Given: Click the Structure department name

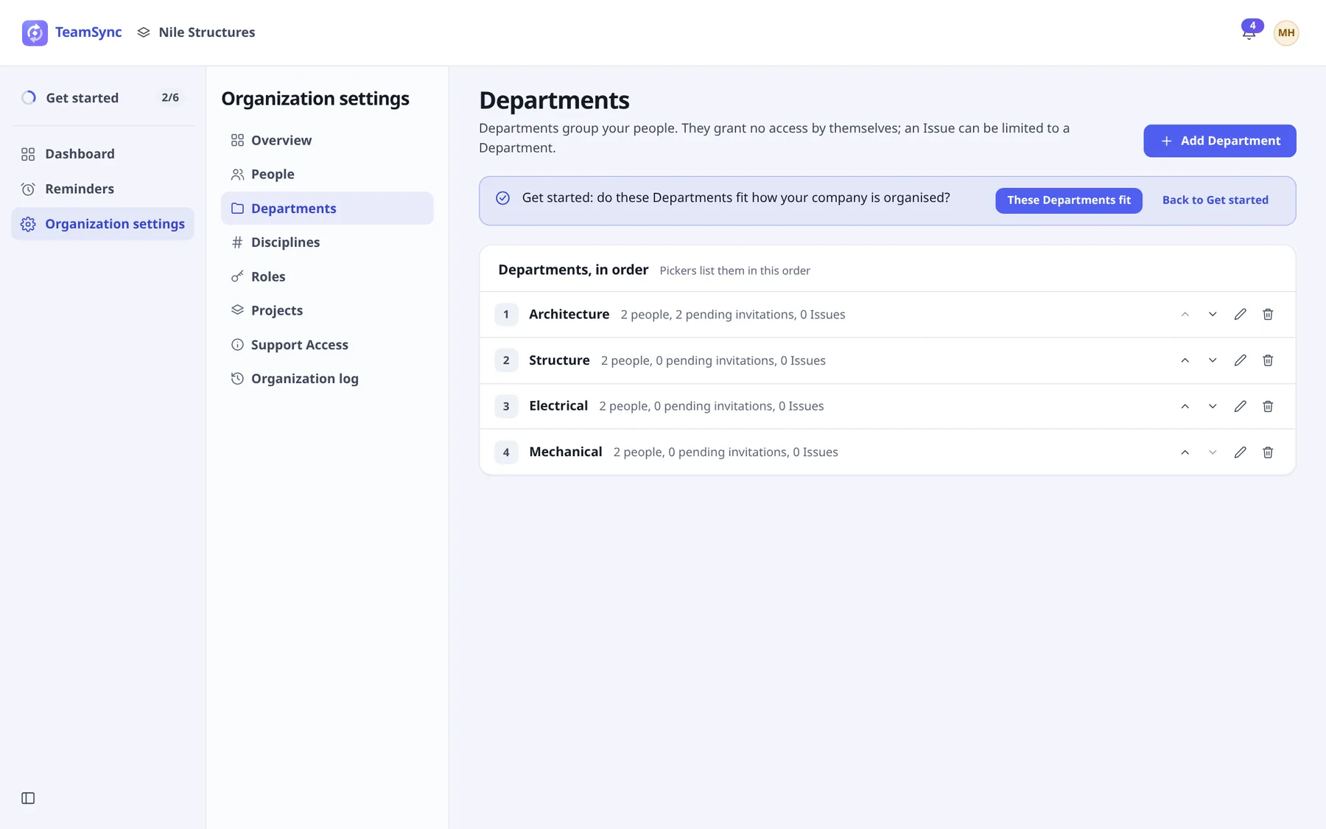Looking at the screenshot, I should (x=559, y=360).
